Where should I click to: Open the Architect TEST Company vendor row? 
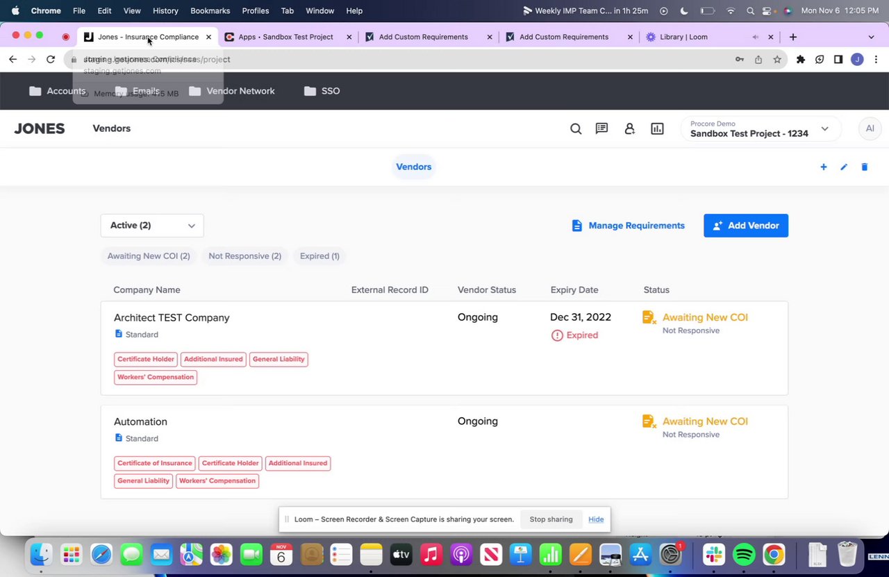(x=444, y=348)
